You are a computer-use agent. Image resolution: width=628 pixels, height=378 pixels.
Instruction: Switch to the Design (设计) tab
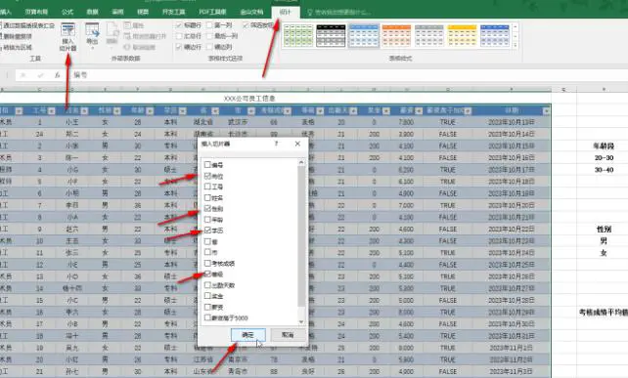click(286, 12)
